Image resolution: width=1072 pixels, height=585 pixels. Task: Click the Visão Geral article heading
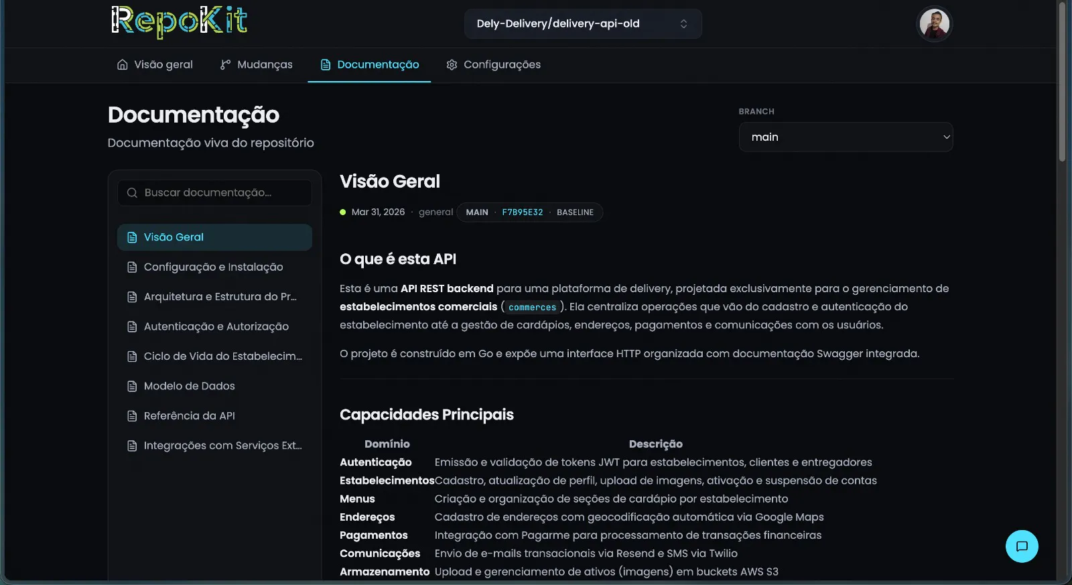point(390,181)
